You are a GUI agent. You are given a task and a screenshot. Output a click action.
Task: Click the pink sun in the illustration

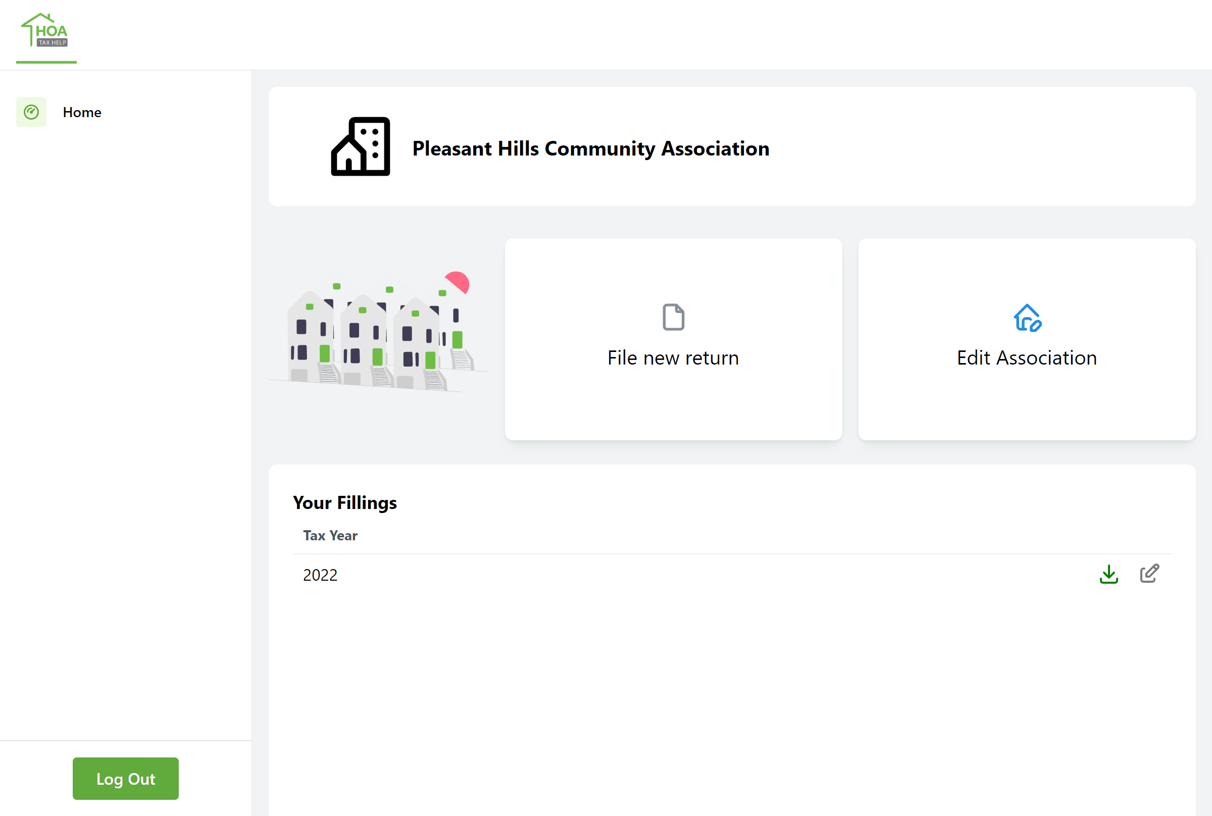click(458, 282)
